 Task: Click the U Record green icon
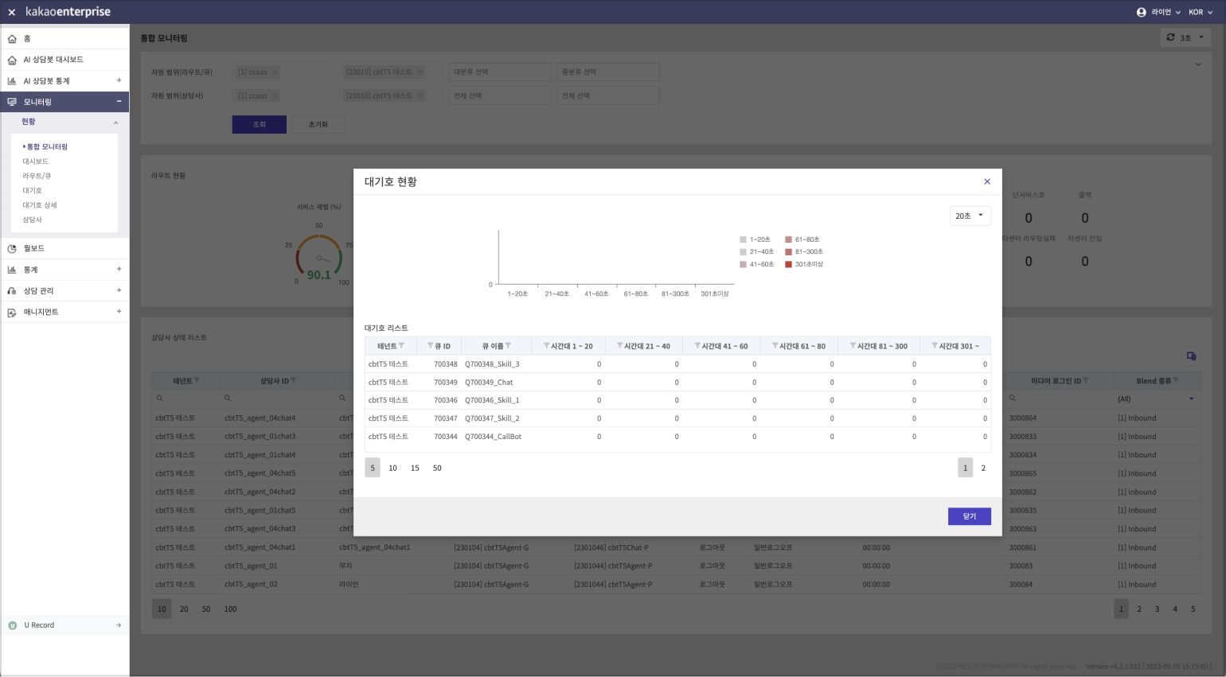coord(12,625)
